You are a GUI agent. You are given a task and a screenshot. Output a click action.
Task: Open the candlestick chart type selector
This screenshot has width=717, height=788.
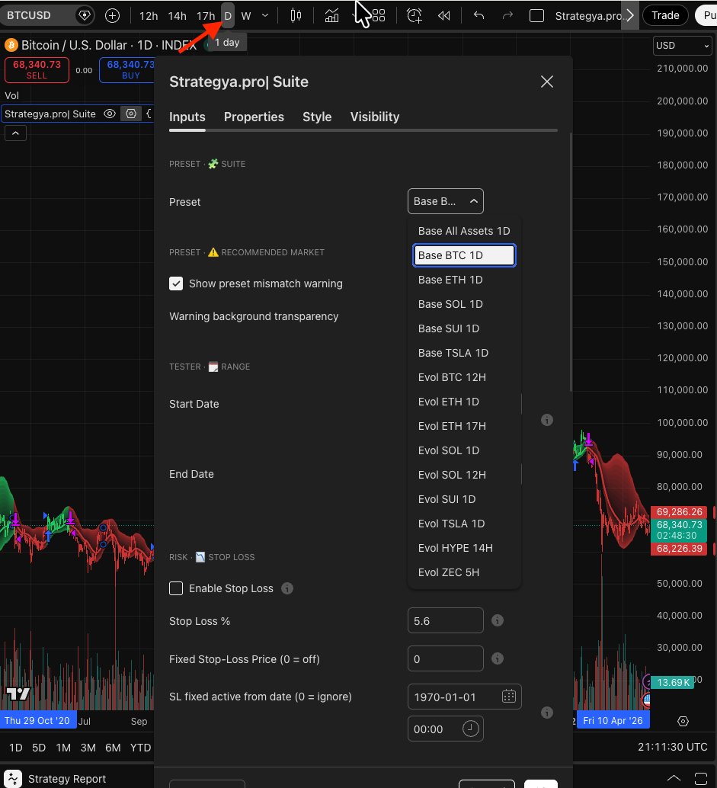pyautogui.click(x=296, y=15)
